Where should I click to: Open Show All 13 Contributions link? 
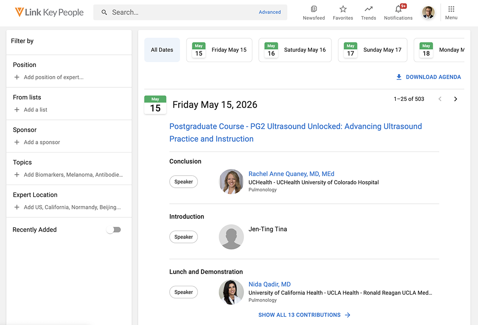tap(304, 315)
